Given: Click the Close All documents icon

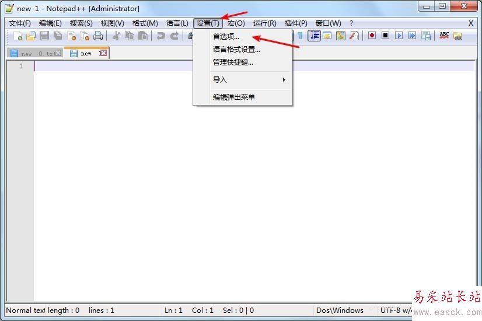Looking at the screenshot, I should (x=85, y=36).
